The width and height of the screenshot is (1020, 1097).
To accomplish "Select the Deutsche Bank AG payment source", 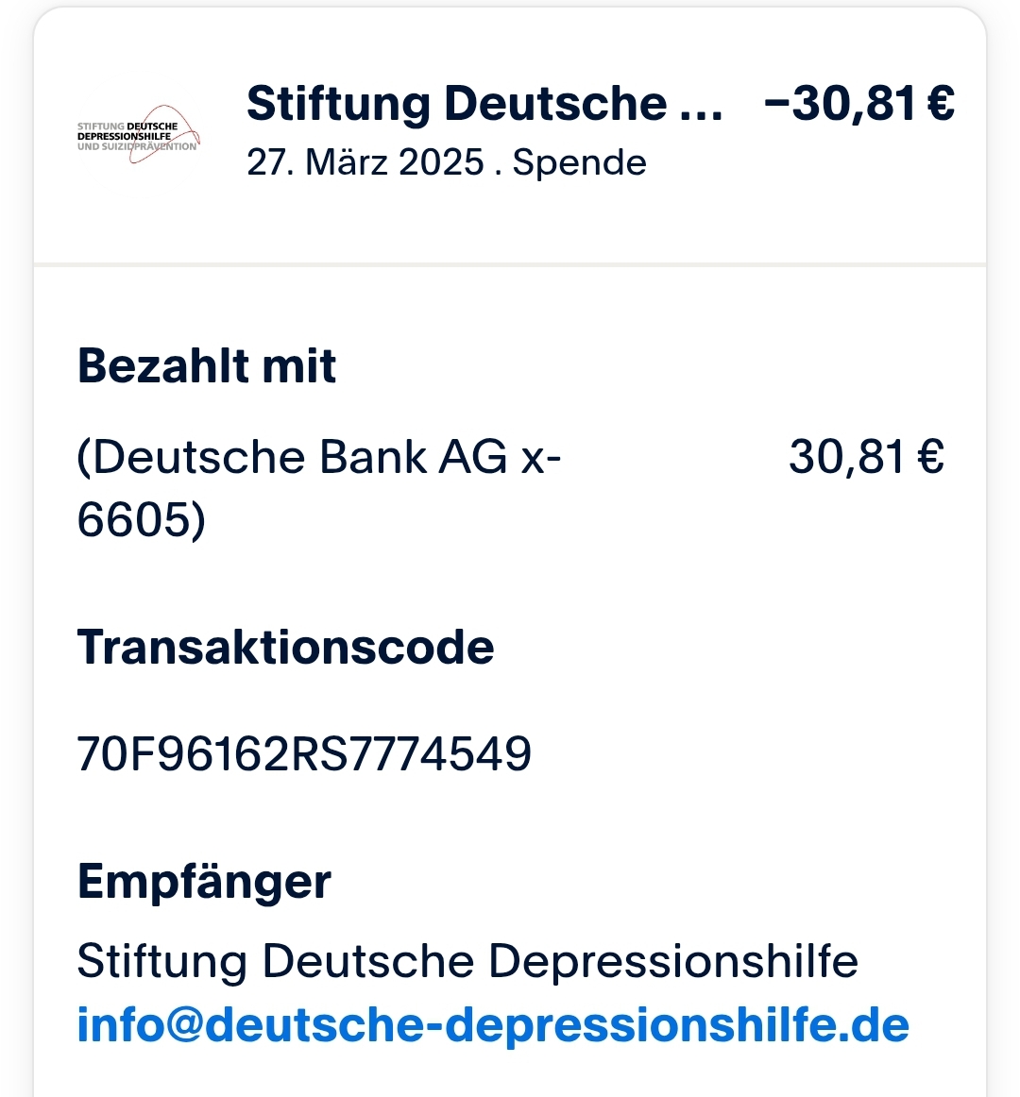I will point(318,458).
